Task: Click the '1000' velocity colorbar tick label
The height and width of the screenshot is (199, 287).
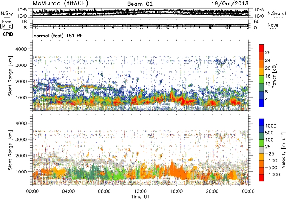Action: coord(271,126)
